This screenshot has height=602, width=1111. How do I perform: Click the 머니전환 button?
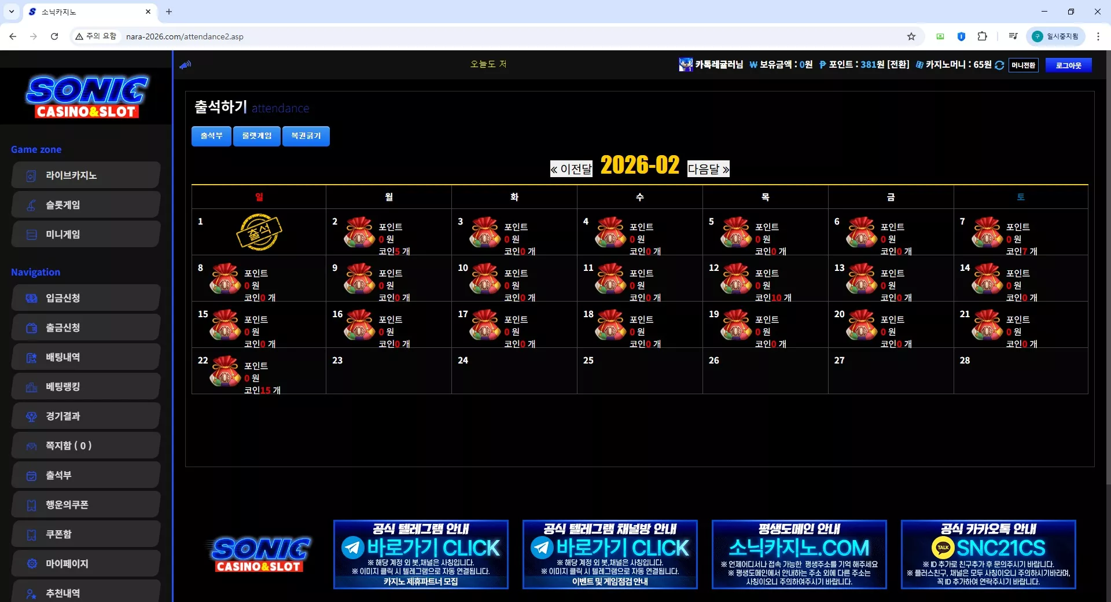tap(1024, 65)
